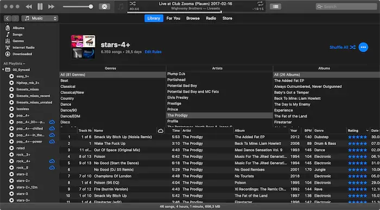Click Shuffle All
Viewport: 380px width, 210px height.
pyautogui.click(x=343, y=47)
